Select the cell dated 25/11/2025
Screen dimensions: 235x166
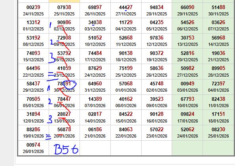click(x=64, y=10)
